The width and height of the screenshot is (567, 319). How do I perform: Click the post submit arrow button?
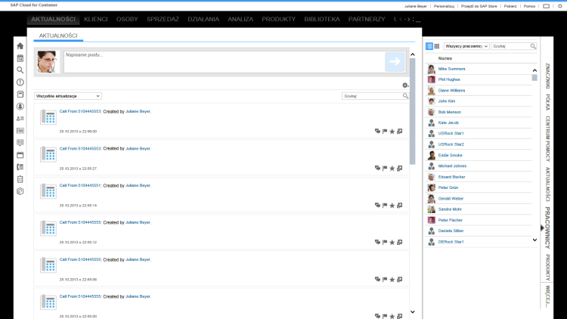coord(395,62)
